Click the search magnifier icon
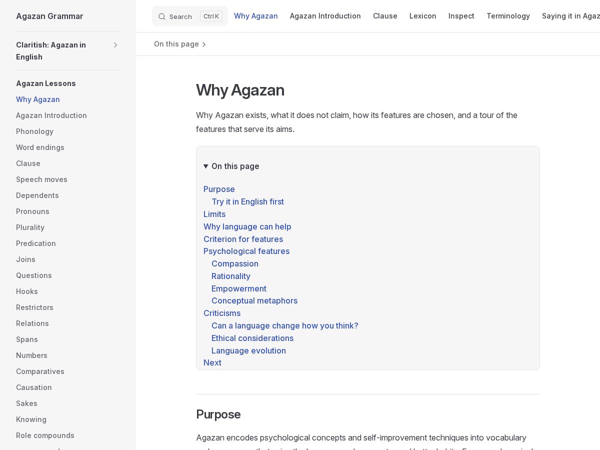The image size is (600, 450). [x=162, y=16]
